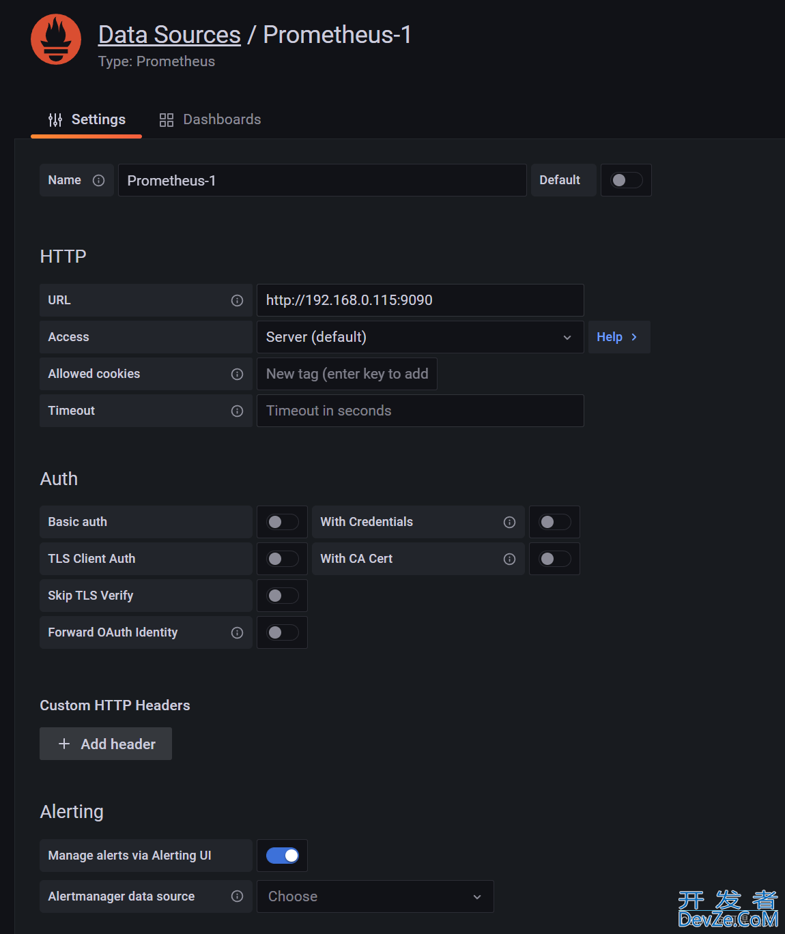Click the Auth section heading
785x934 pixels.
(x=59, y=479)
